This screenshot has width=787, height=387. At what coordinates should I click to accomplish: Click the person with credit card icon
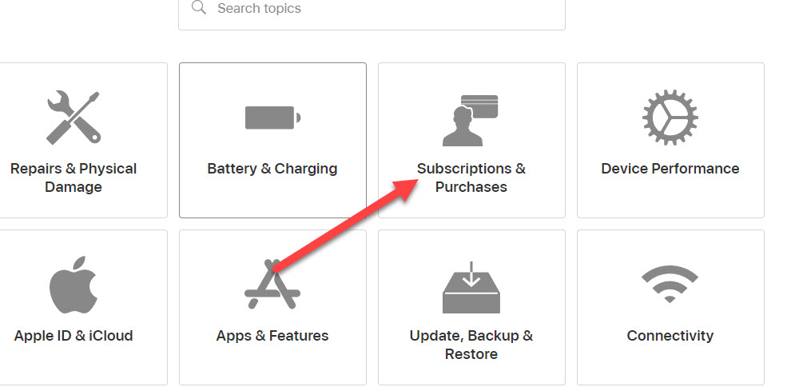[471, 120]
